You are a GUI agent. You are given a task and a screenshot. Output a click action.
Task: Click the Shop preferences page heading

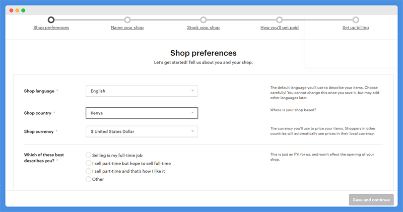click(x=204, y=53)
